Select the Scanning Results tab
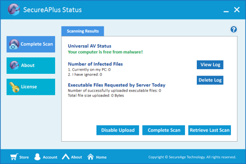The height and width of the screenshot is (164, 246). (82, 31)
